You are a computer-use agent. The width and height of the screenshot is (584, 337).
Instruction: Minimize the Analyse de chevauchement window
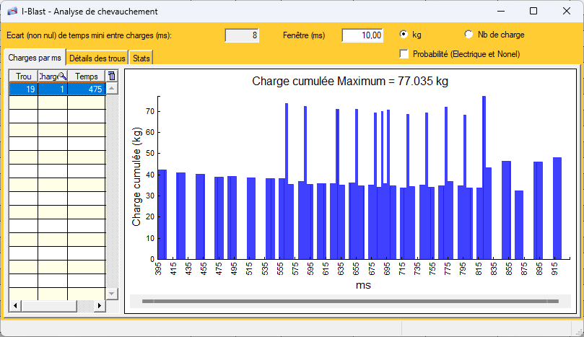(x=501, y=11)
